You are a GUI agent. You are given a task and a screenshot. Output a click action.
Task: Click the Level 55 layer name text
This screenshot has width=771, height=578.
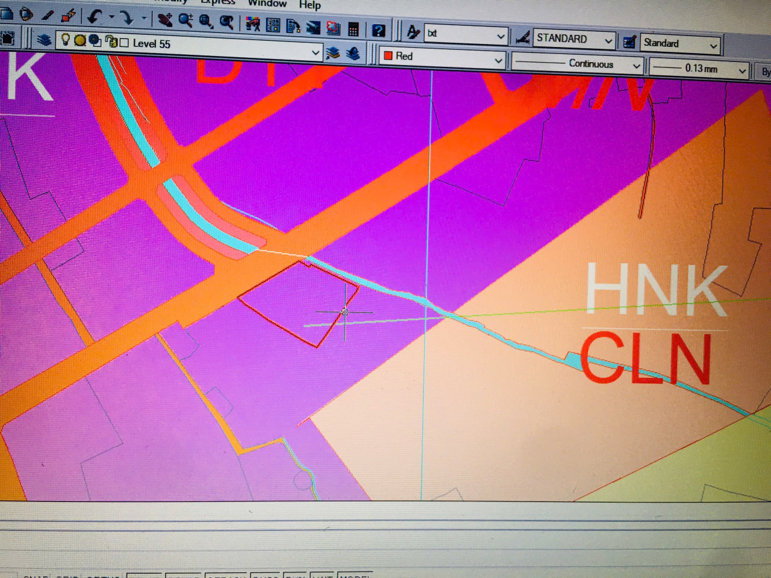pyautogui.click(x=152, y=44)
